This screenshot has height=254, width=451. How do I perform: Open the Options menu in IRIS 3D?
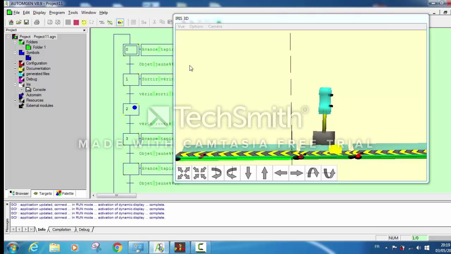[196, 26]
